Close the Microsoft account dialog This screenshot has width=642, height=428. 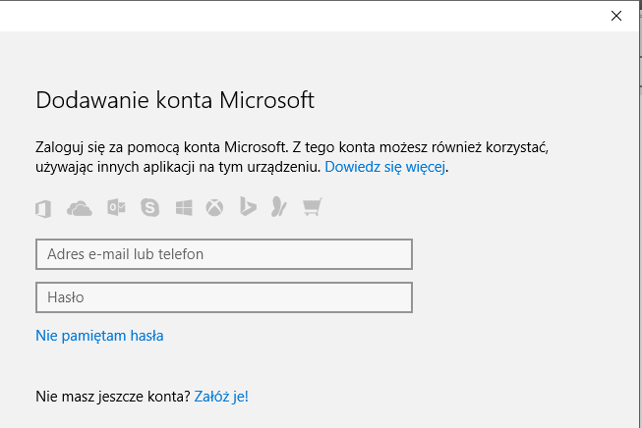[x=616, y=16]
